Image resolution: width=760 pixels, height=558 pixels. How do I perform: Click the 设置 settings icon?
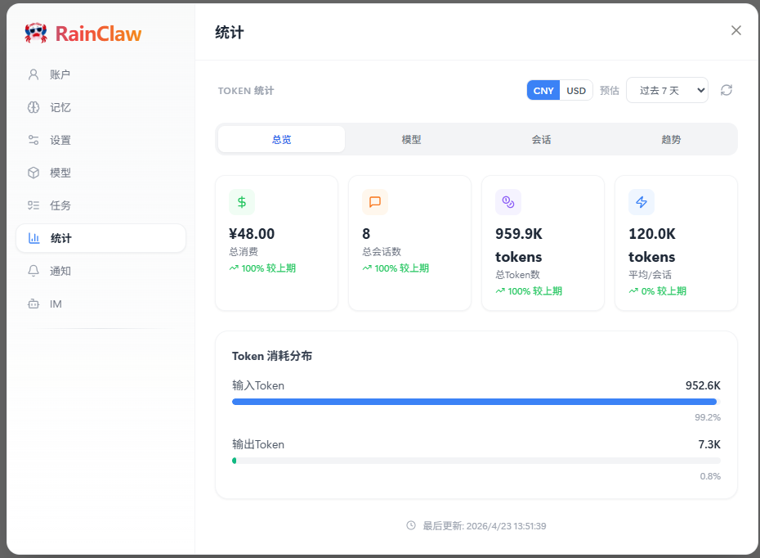(33, 140)
